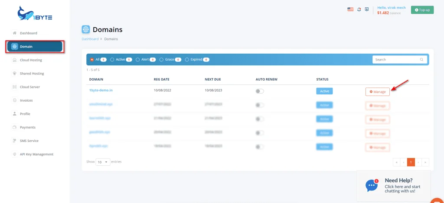The height and width of the screenshot is (203, 444).
Task: Open Cloud Hosting from the sidebar
Action: pos(31,60)
